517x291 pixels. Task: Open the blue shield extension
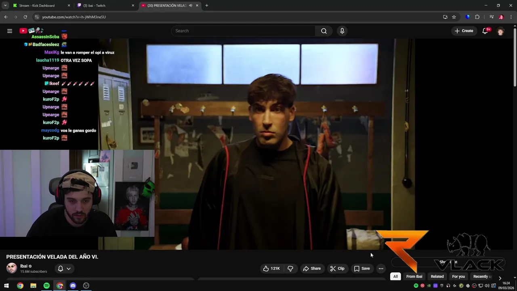click(468, 17)
